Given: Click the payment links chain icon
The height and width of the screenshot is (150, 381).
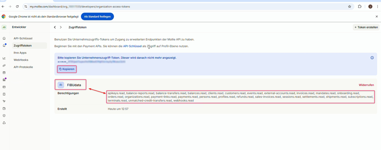Looking at the screenshot, I should click(4, 65).
